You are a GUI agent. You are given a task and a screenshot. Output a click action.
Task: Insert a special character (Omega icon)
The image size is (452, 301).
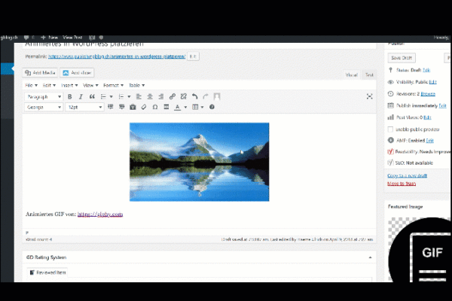(x=154, y=107)
